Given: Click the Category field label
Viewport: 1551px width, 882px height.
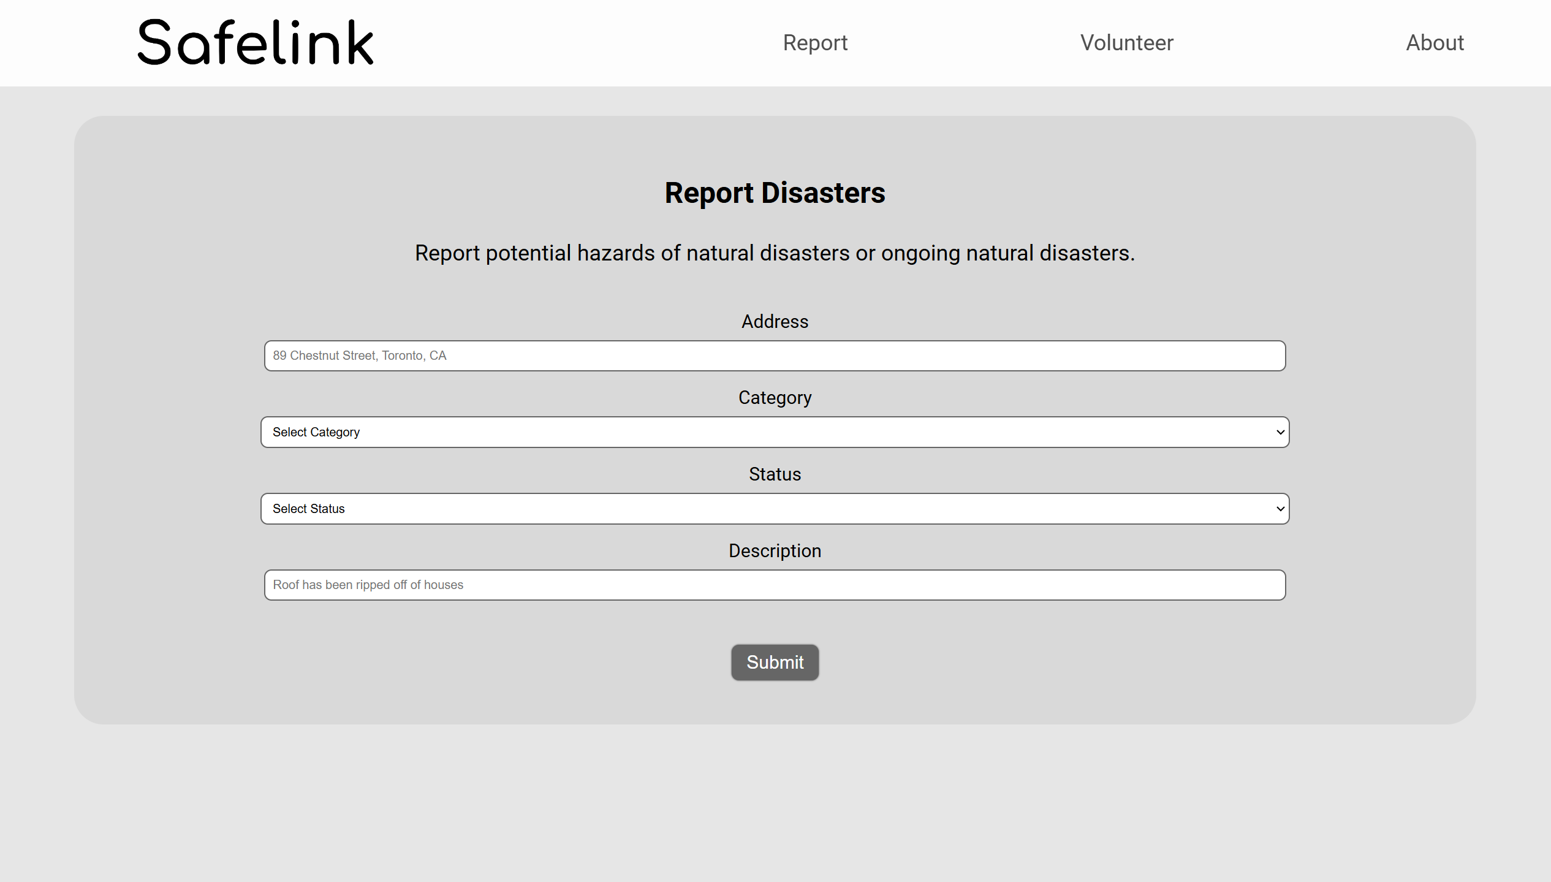Looking at the screenshot, I should (775, 397).
